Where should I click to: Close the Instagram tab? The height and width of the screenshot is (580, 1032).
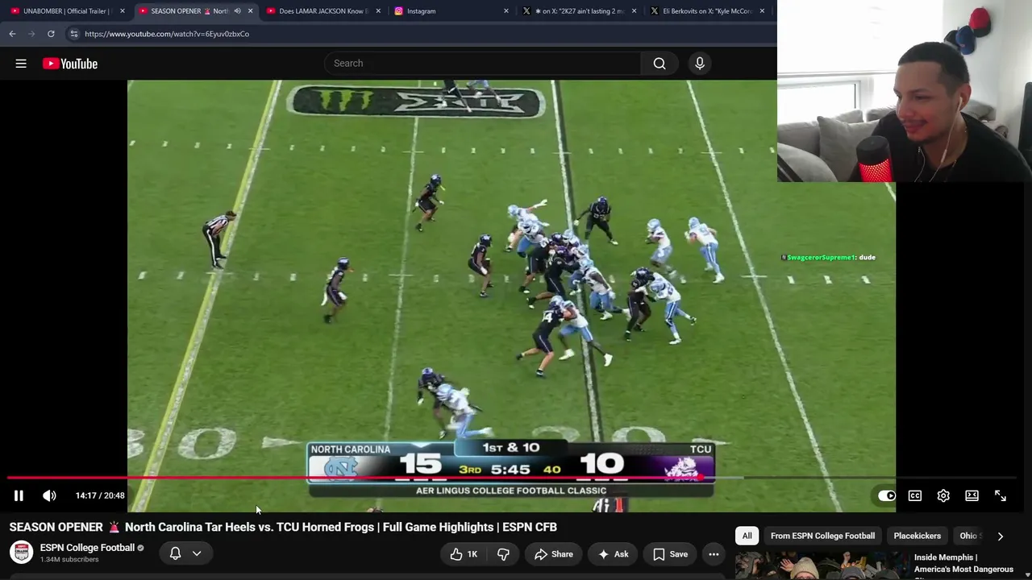[x=506, y=11]
